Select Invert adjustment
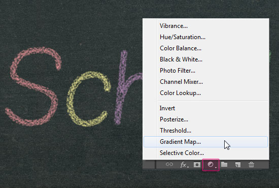Viewport: 279px width, 188px height. pos(205,108)
